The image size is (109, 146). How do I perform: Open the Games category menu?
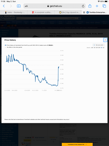pyautogui.click(x=88, y=23)
